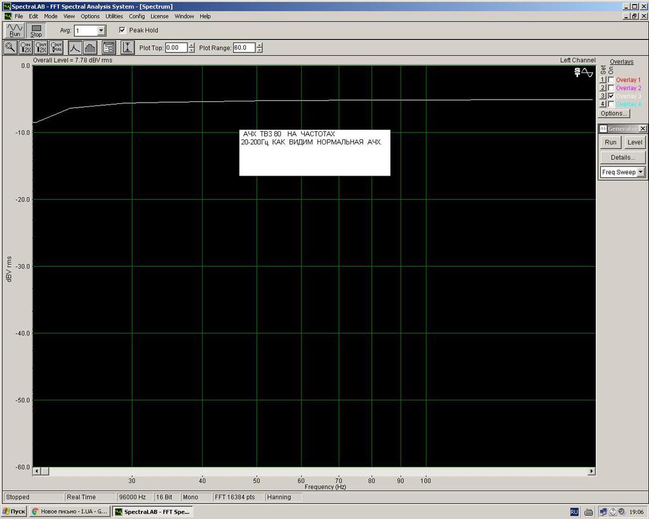Switch to line graph plot style
The image size is (649, 519).
pos(75,48)
